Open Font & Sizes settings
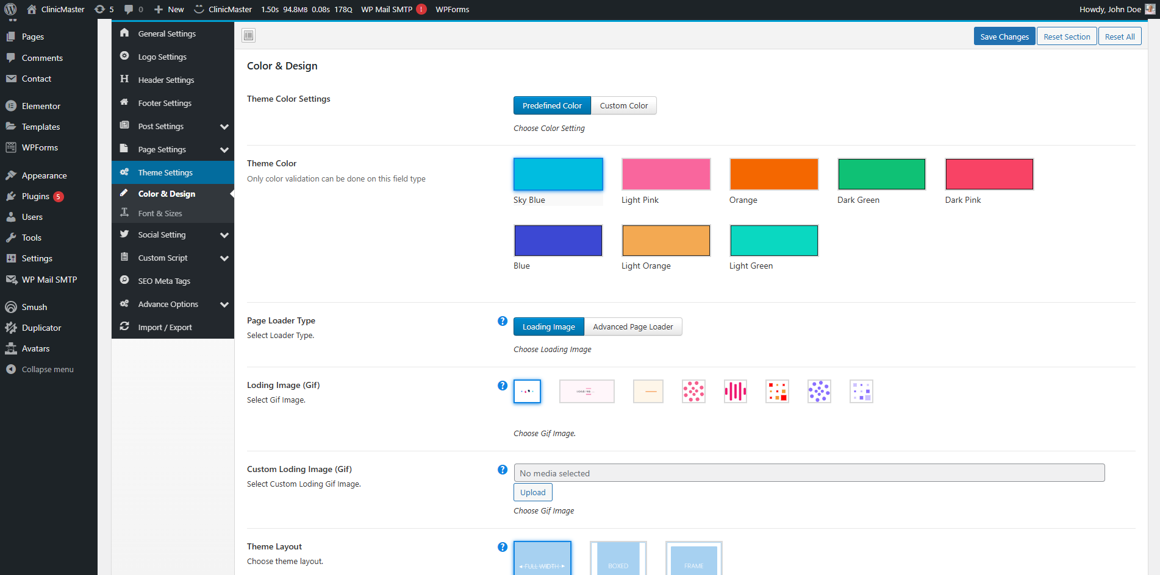Viewport: 1160px width, 575px height. (x=160, y=213)
